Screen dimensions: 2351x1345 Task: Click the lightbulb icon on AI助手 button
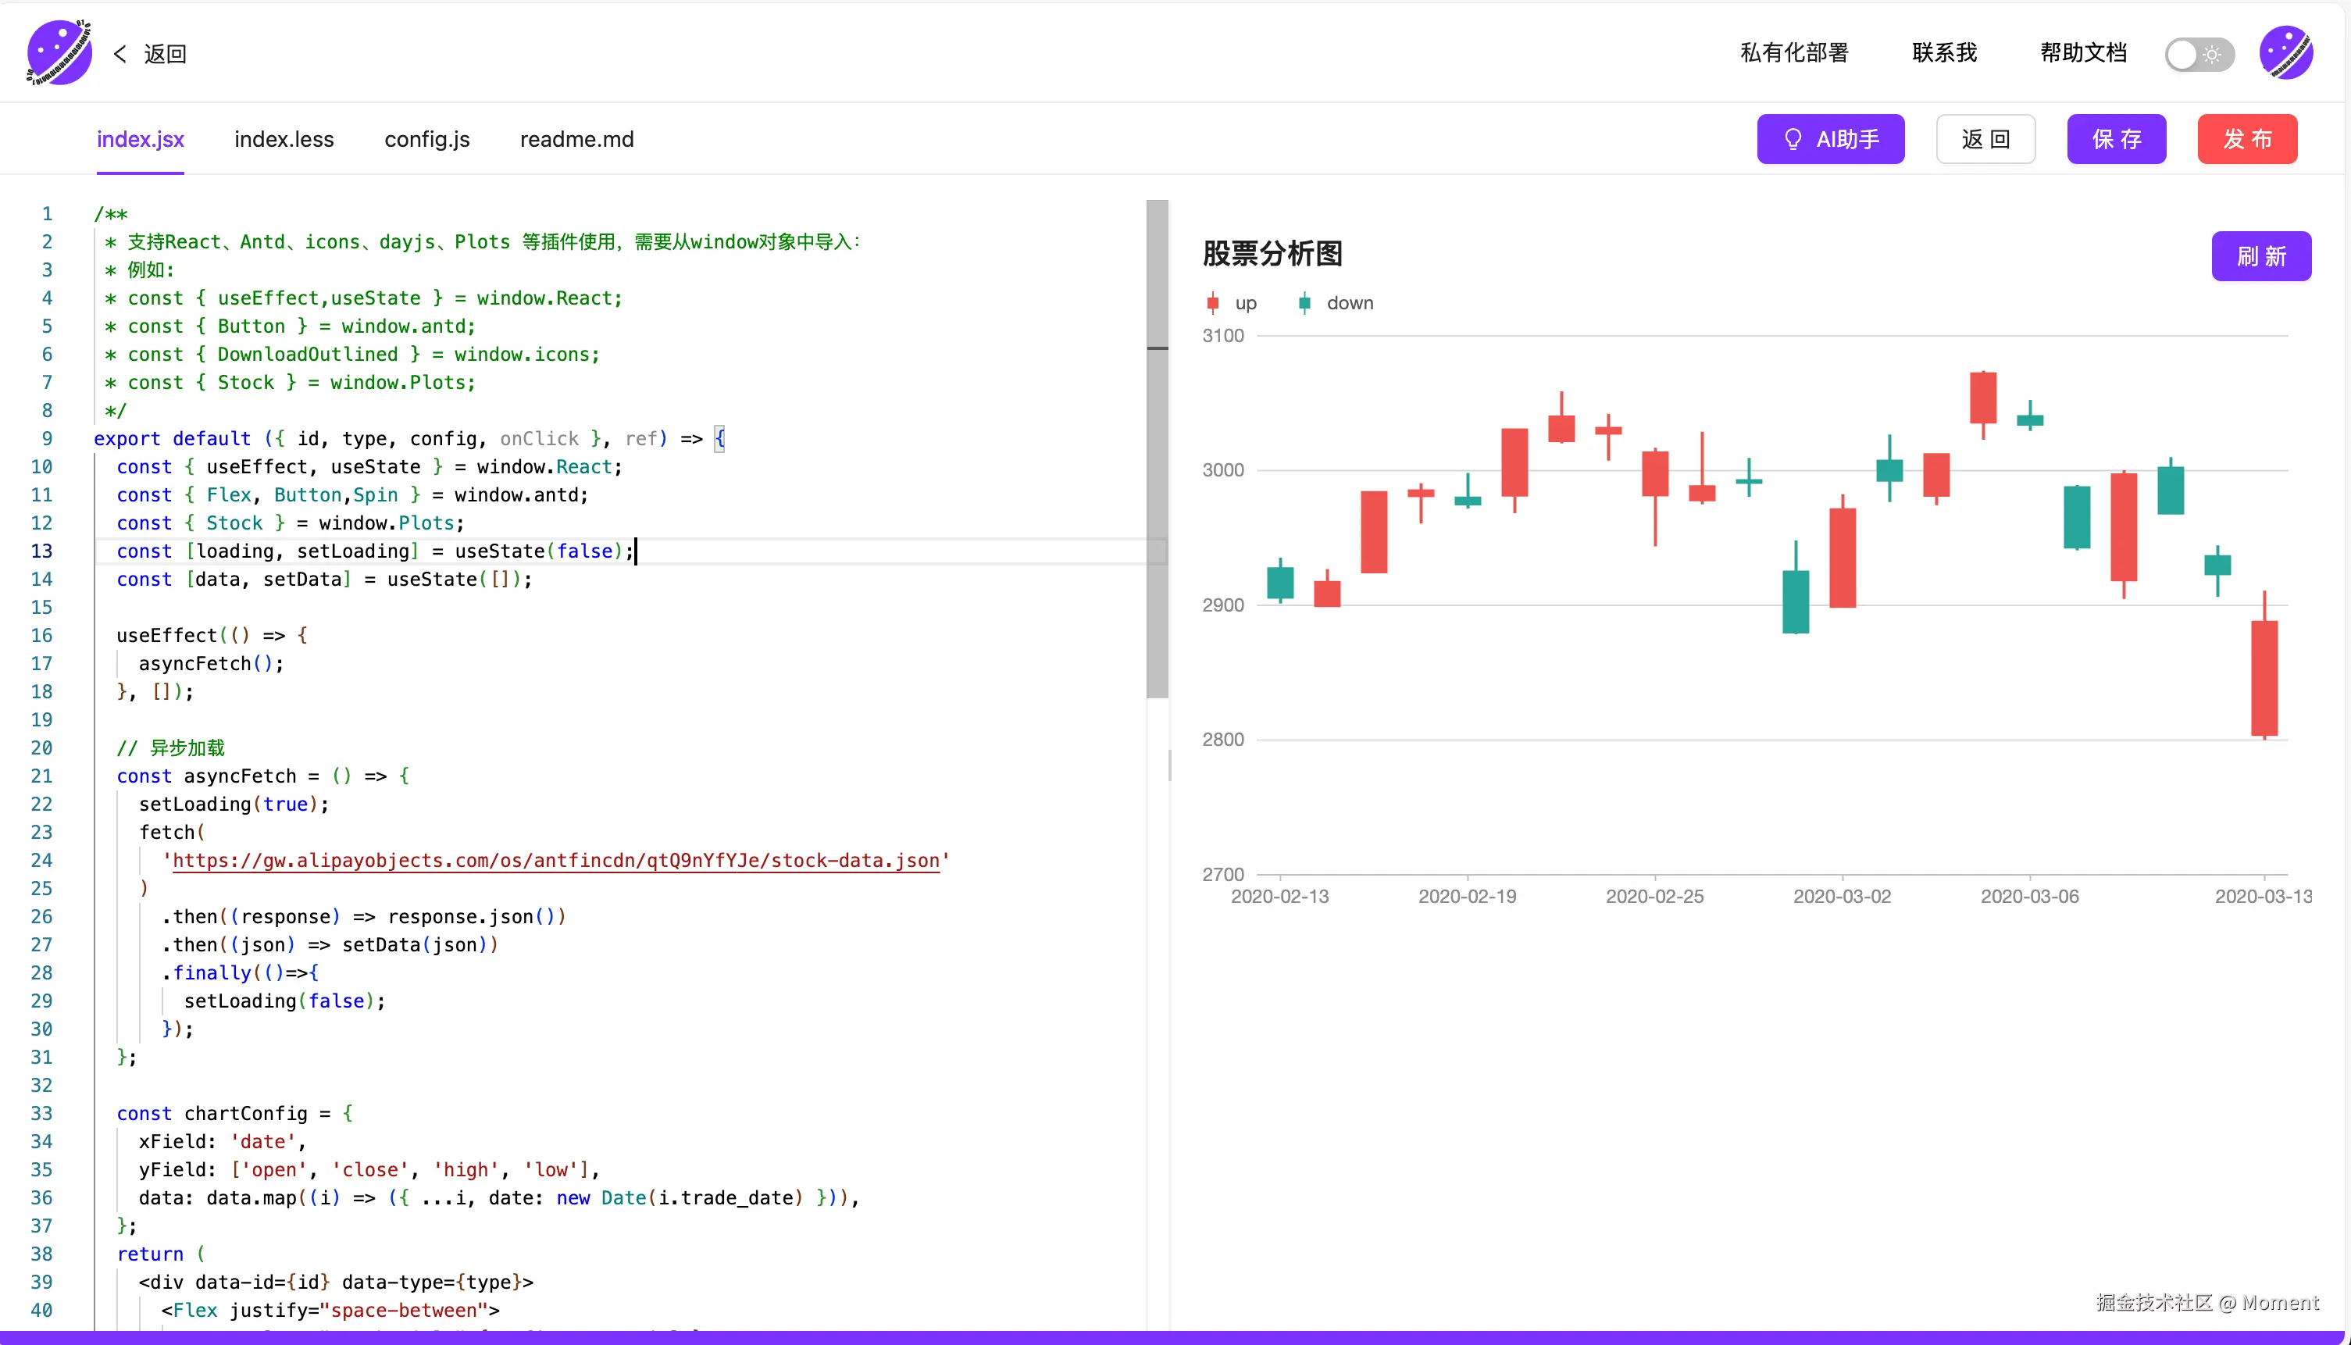[x=1792, y=140]
